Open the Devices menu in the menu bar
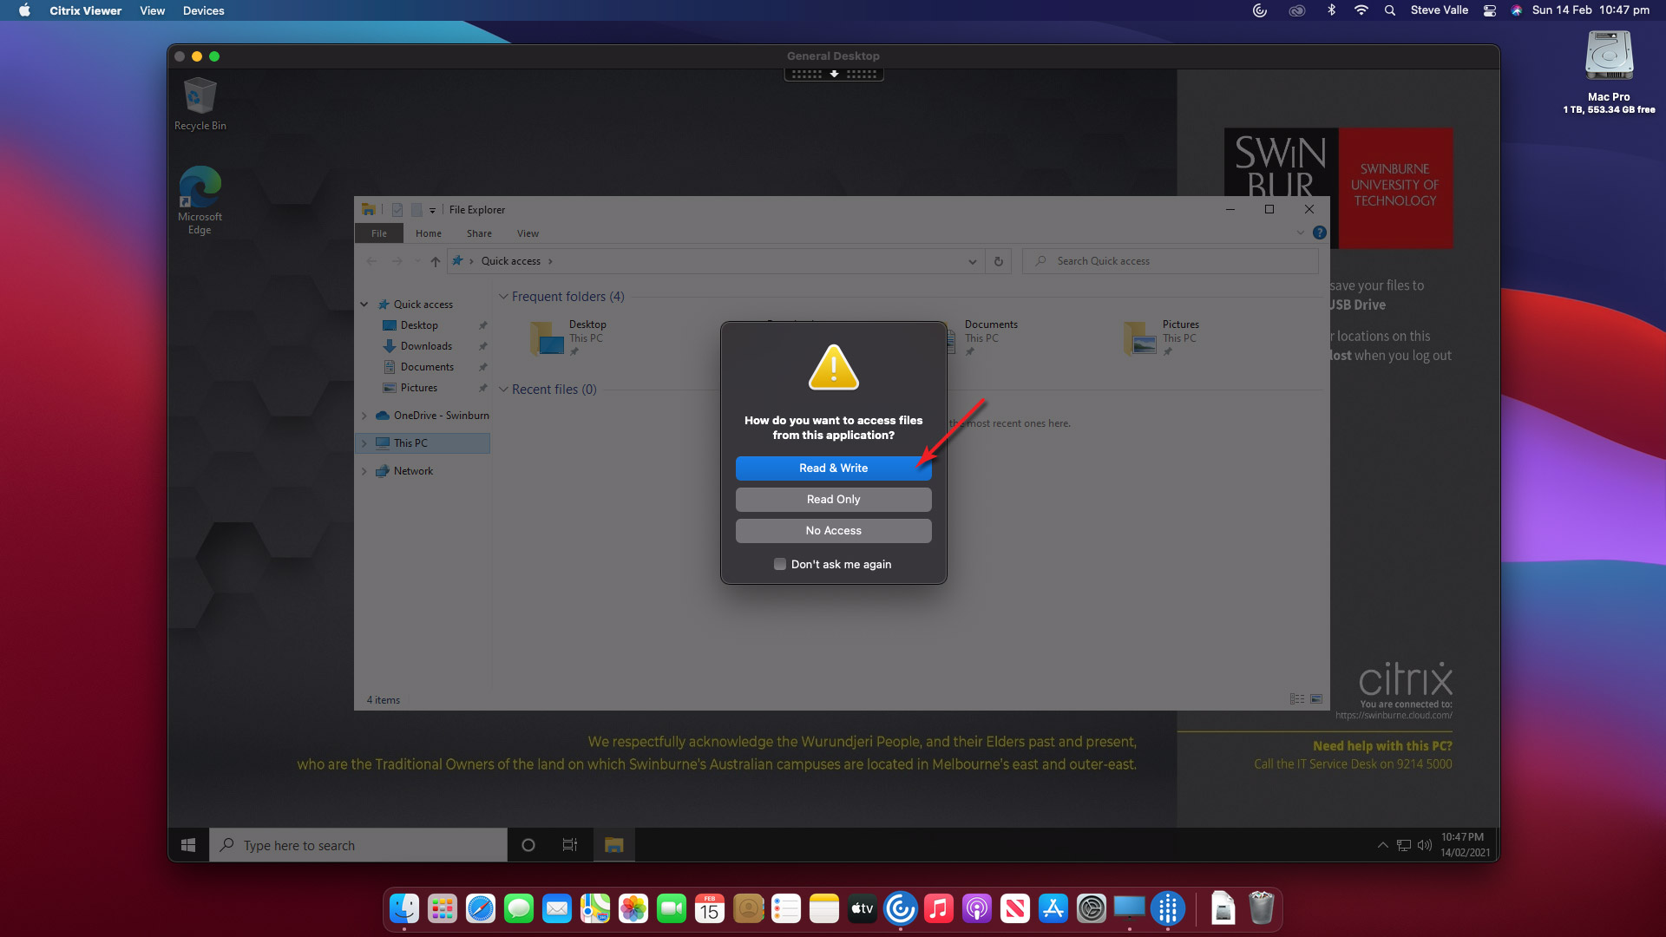This screenshot has height=937, width=1666. [x=203, y=10]
